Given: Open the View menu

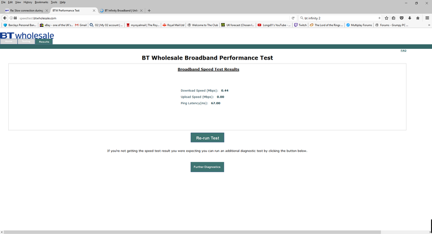Looking at the screenshot, I should click(x=18, y=2).
